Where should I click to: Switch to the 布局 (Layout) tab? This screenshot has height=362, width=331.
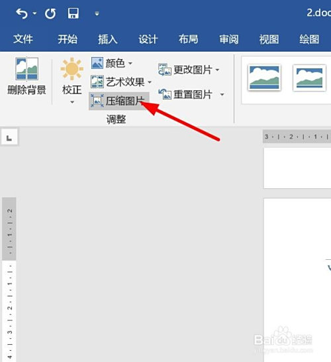click(188, 38)
